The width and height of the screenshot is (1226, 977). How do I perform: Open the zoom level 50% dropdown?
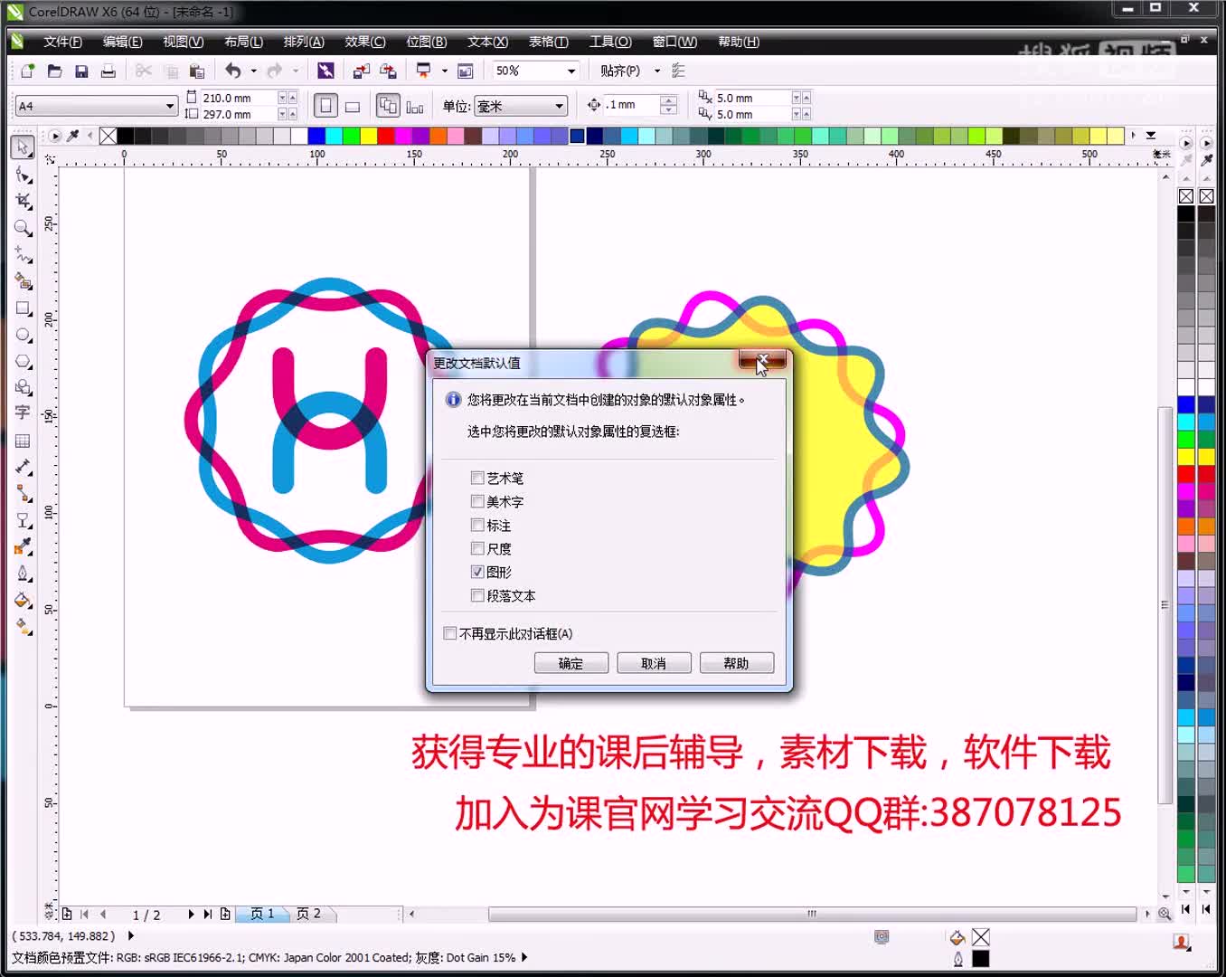571,71
